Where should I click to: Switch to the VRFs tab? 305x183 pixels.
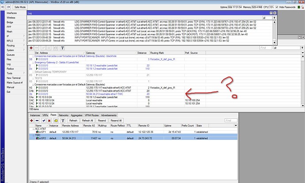45,115
